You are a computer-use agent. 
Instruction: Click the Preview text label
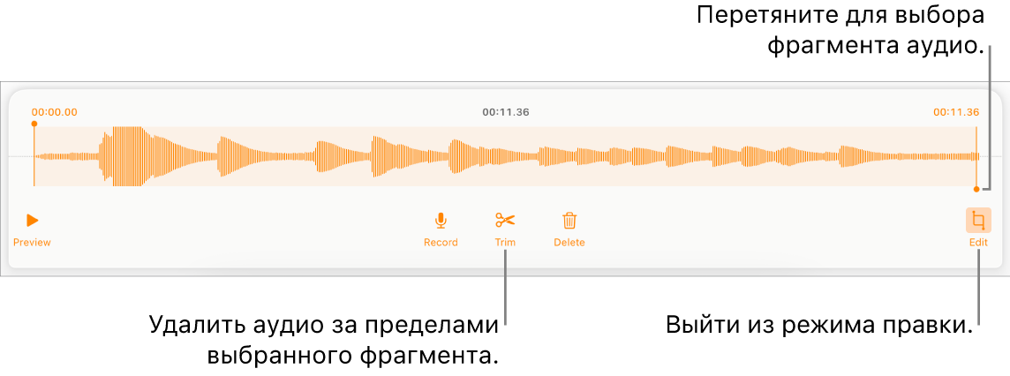(x=32, y=243)
